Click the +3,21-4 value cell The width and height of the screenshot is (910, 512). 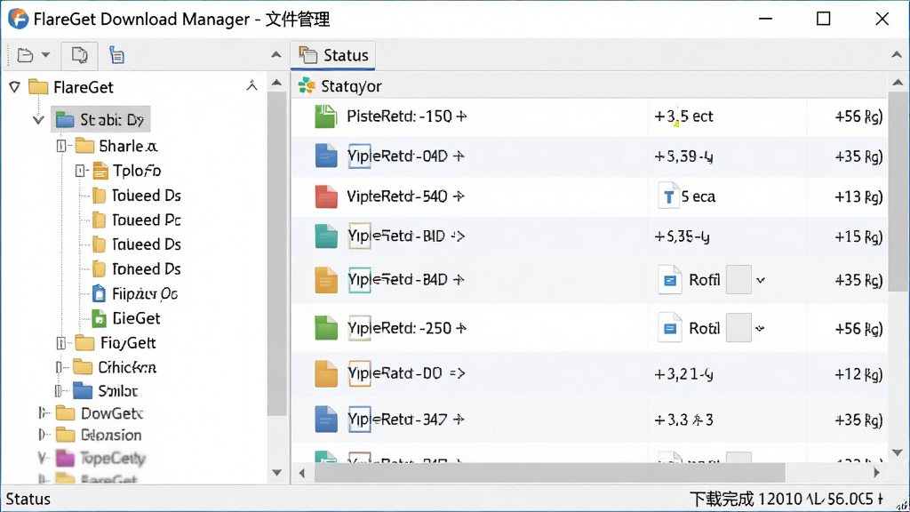683,374
